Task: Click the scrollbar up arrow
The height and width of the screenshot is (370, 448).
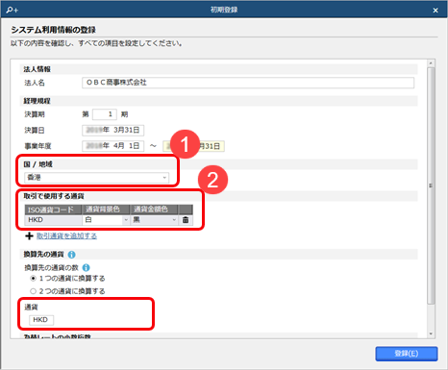Action: pos(431,63)
